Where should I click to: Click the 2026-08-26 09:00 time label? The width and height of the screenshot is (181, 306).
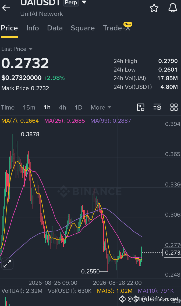(53, 283)
